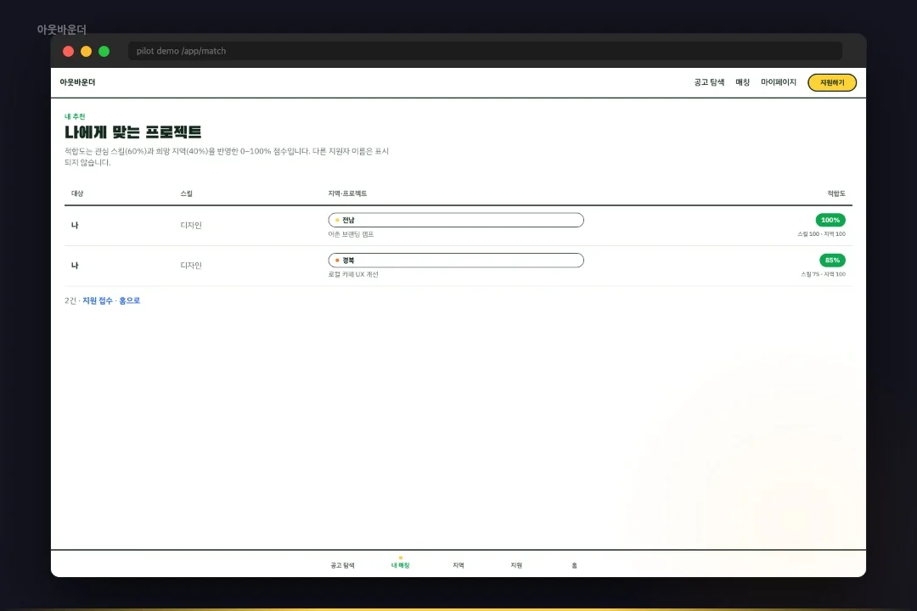Click the 로컬 카페 UX 개선 project name
917x611 pixels.
click(353, 274)
